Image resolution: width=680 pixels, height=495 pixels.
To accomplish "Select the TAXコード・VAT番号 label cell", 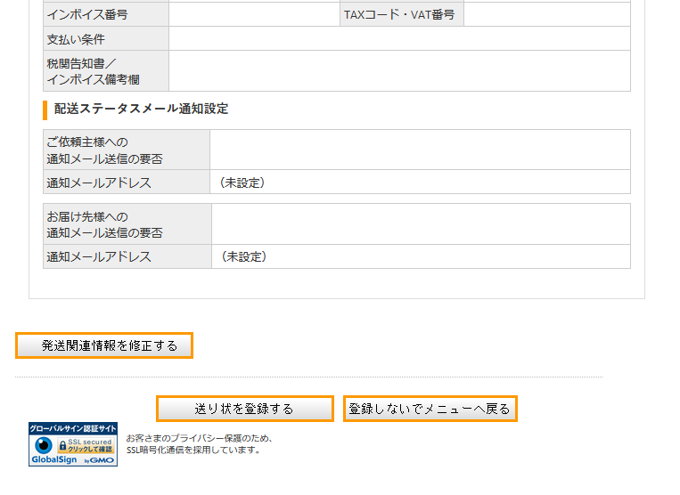I will [x=402, y=15].
